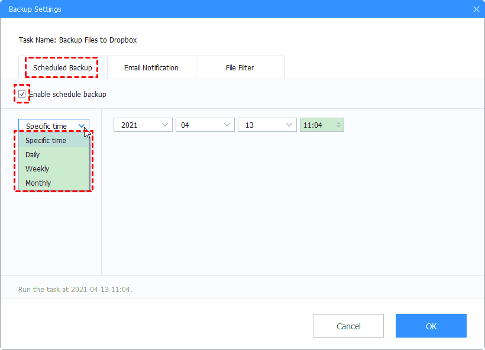The width and height of the screenshot is (485, 350).
Task: Open the day dropdown showing 13
Action: (267, 125)
